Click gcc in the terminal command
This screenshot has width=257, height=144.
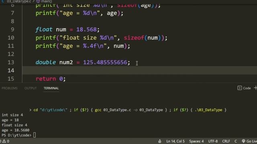98,110
